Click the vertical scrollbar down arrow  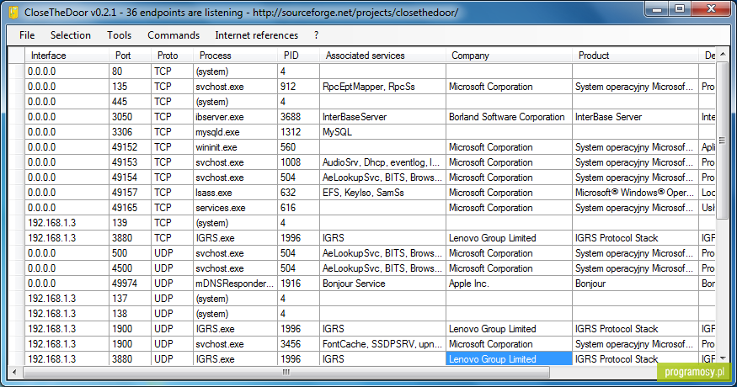[x=723, y=359]
